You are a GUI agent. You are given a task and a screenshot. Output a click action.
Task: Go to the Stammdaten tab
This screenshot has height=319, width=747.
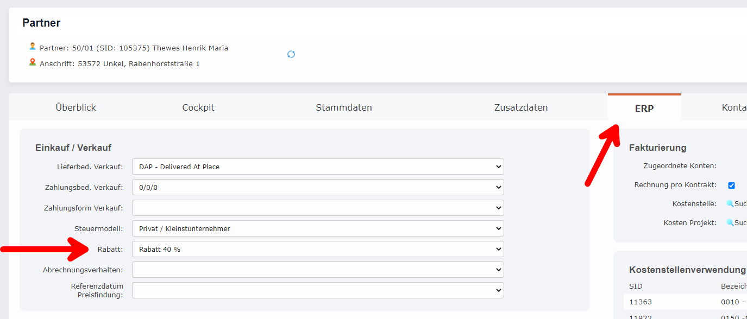[x=344, y=107]
